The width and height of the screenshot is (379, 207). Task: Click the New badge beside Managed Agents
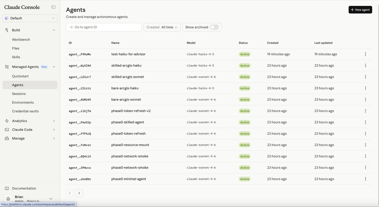[x=44, y=67]
